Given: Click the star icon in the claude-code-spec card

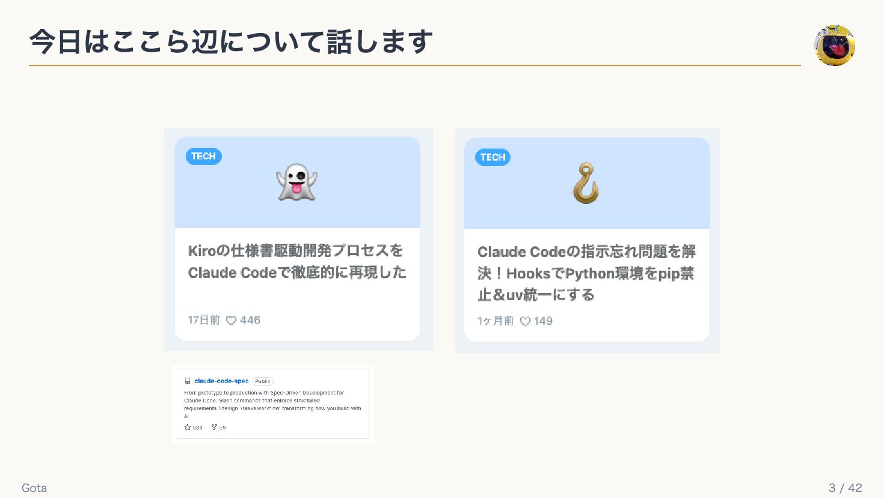Looking at the screenshot, I should pyautogui.click(x=188, y=427).
